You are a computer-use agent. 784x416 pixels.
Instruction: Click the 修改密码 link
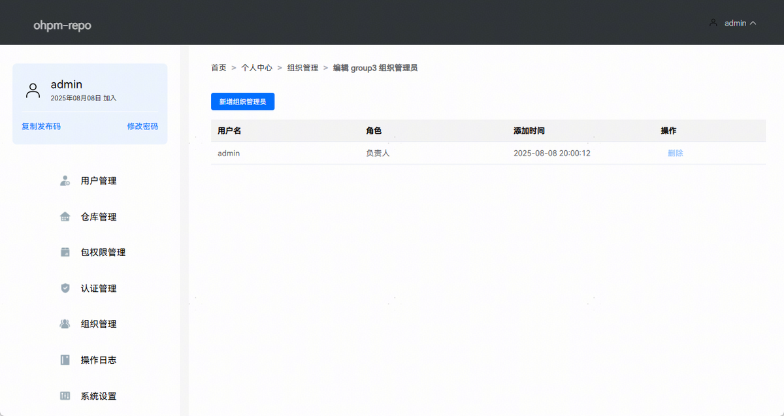pyautogui.click(x=142, y=126)
